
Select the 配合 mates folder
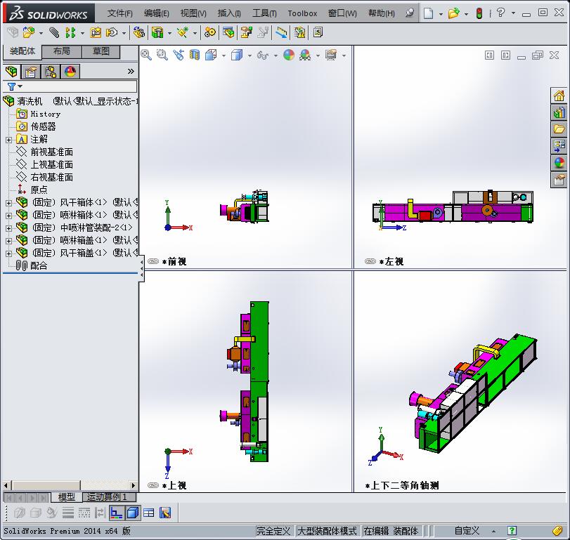click(39, 266)
